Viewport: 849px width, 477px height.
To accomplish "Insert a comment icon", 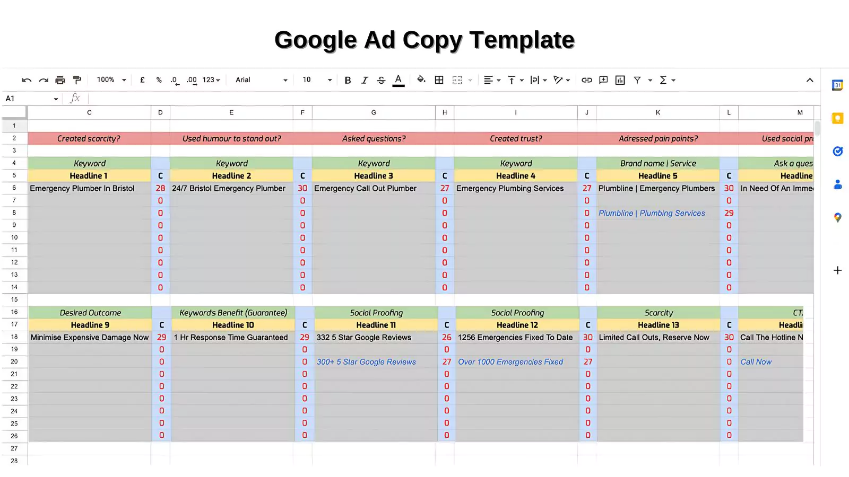I will pos(603,80).
